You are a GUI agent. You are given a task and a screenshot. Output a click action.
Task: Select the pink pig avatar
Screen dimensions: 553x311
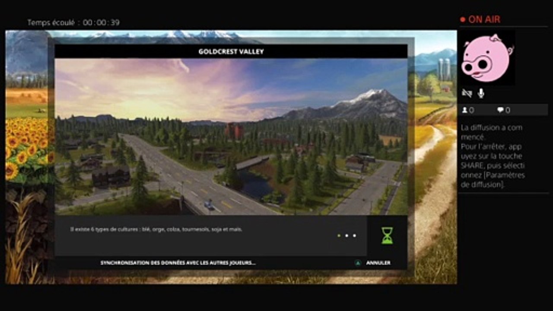(487, 57)
